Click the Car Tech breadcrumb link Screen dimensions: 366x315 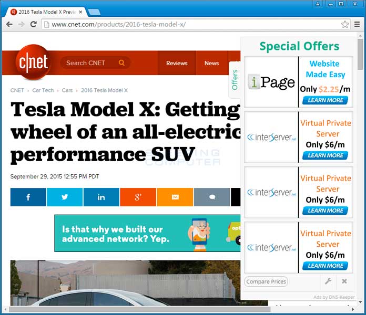(43, 90)
